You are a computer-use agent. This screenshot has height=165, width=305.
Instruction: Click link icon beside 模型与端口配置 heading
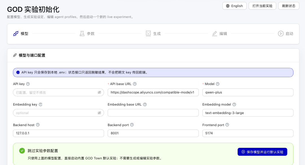pos(15,55)
